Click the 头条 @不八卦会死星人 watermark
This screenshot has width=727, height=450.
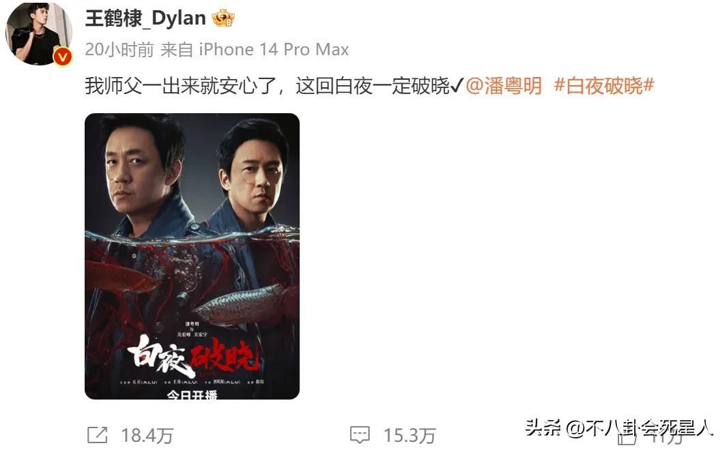[619, 427]
